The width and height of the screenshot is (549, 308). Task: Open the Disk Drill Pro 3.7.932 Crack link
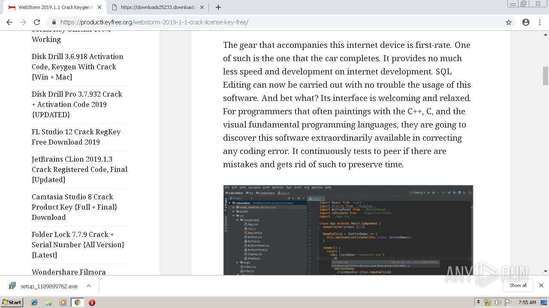tap(77, 104)
